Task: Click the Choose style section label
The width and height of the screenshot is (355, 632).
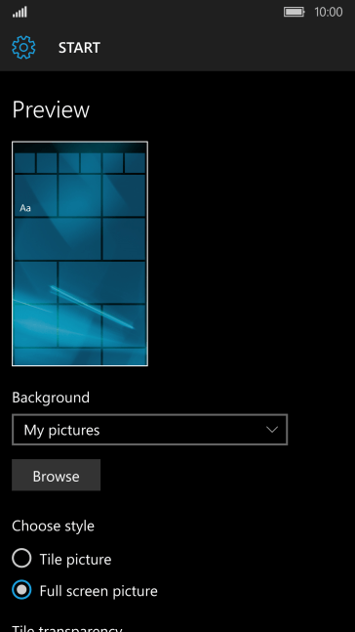Action: [x=53, y=526]
